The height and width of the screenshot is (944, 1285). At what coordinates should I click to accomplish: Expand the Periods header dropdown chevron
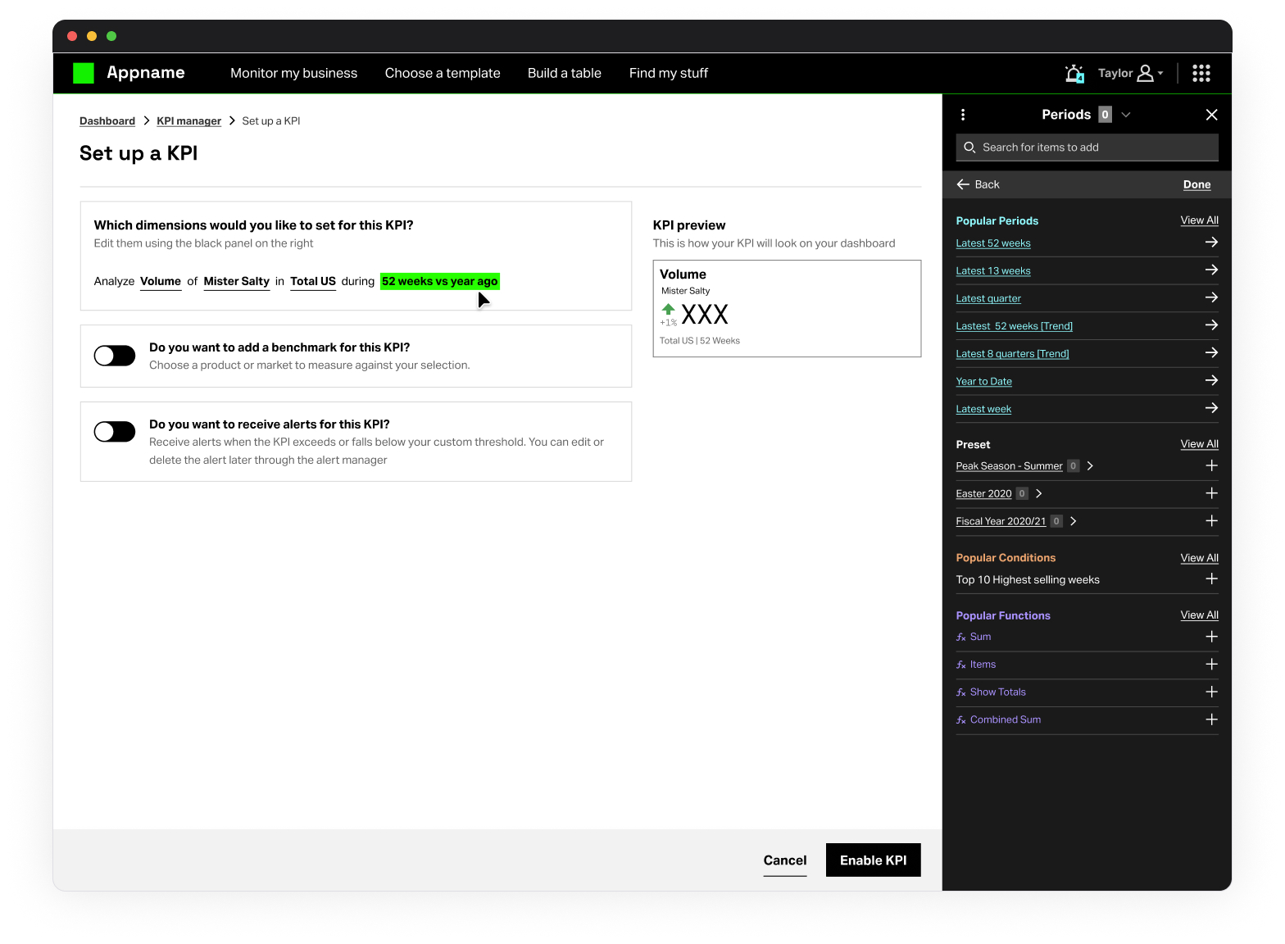coord(1126,115)
